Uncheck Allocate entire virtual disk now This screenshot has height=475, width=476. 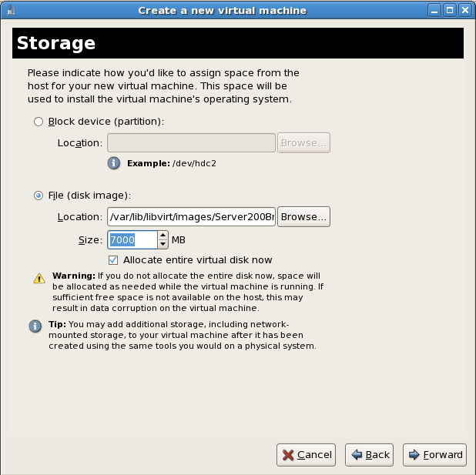click(x=113, y=260)
